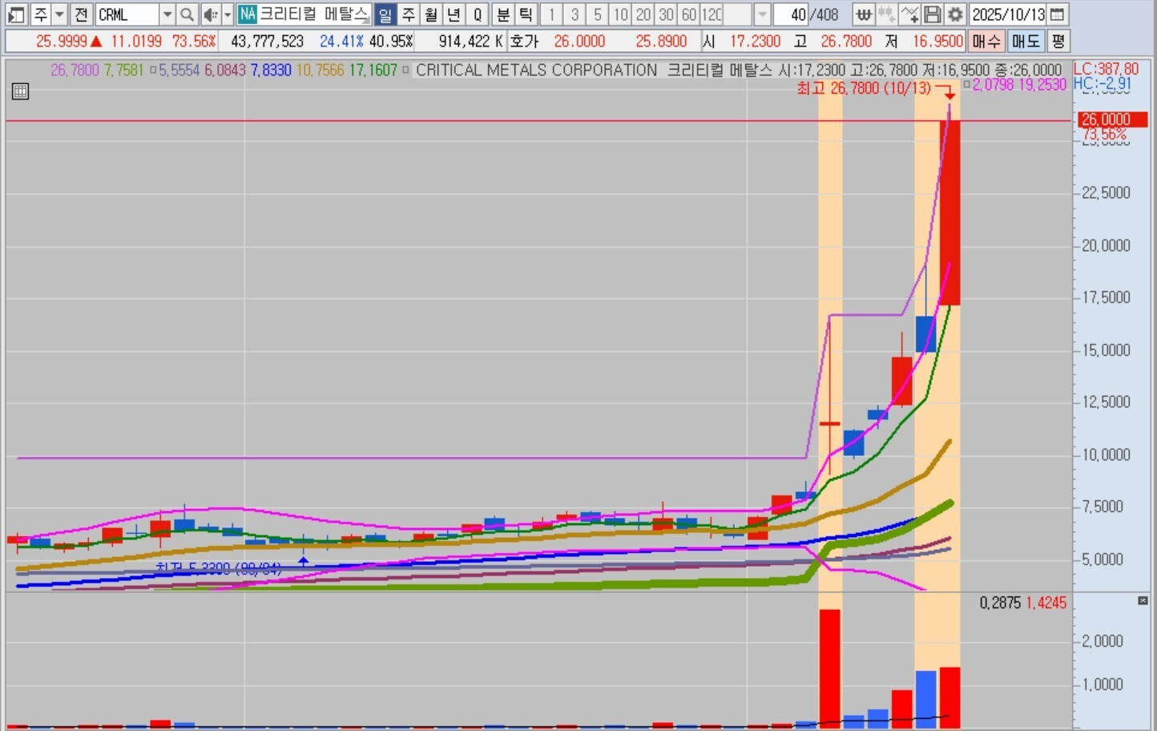Click the candle count field showing 40
Viewport: 1157px width, 731px height.
pyautogui.click(x=790, y=14)
